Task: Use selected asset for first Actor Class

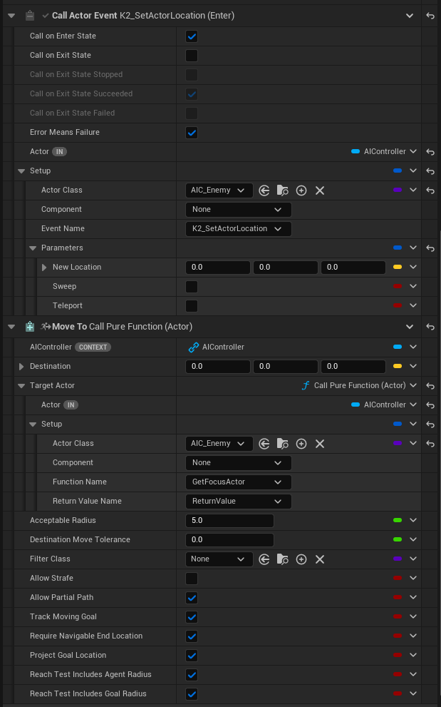Action: (x=264, y=190)
